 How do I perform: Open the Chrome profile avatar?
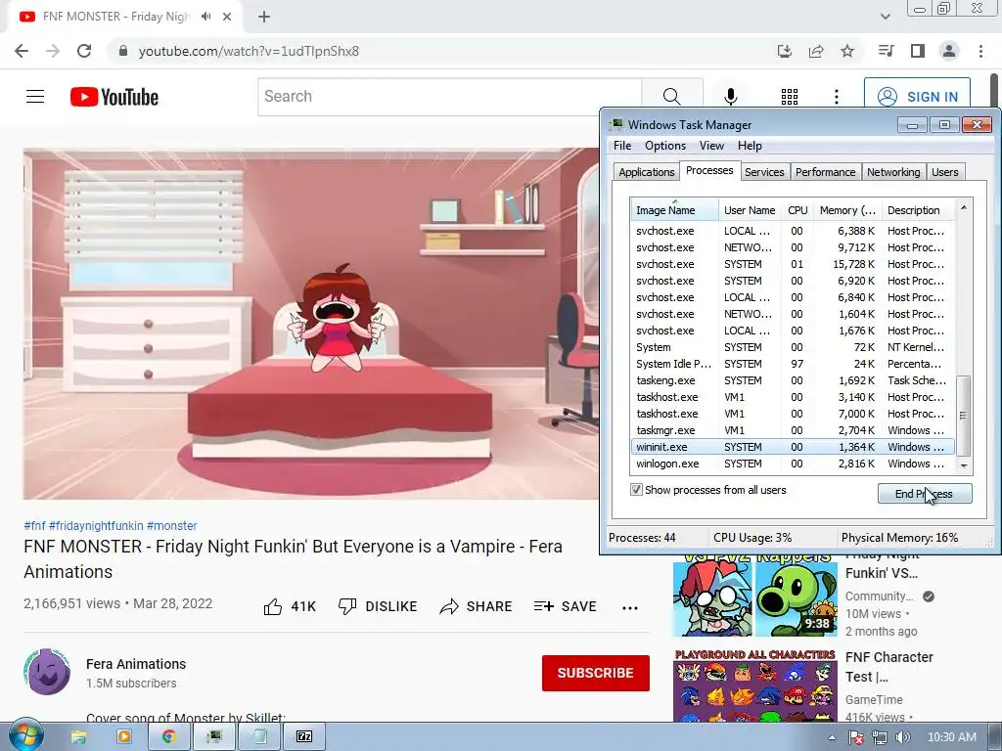pos(949,51)
